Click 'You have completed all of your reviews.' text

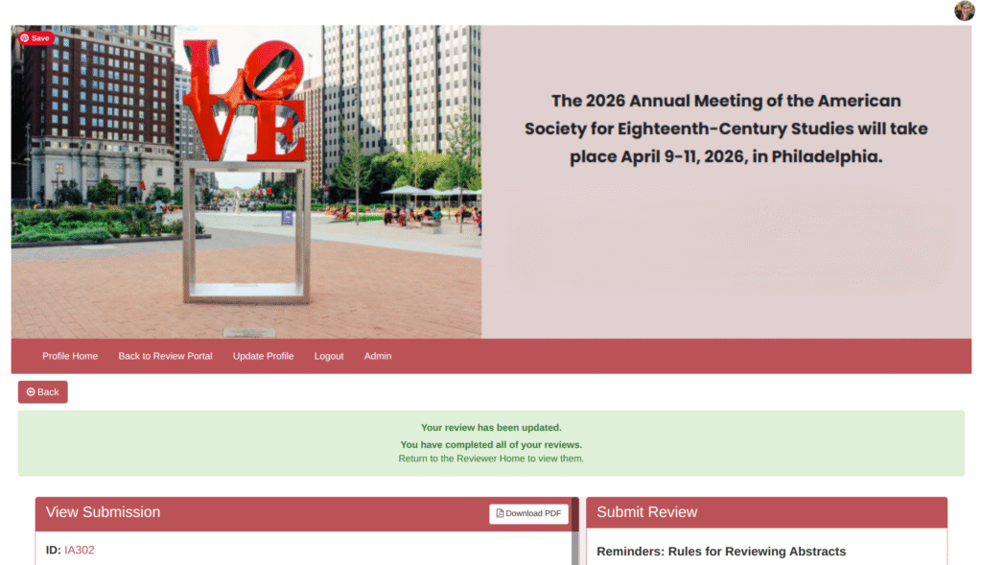(491, 444)
